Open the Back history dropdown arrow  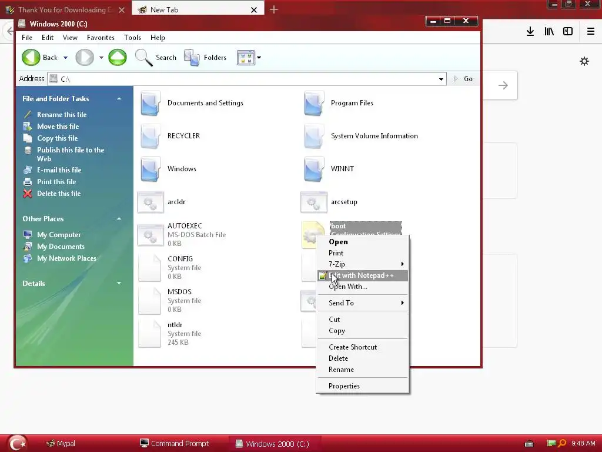pos(66,58)
